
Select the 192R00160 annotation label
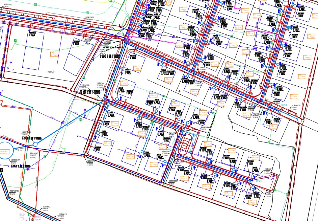coord(15,191)
